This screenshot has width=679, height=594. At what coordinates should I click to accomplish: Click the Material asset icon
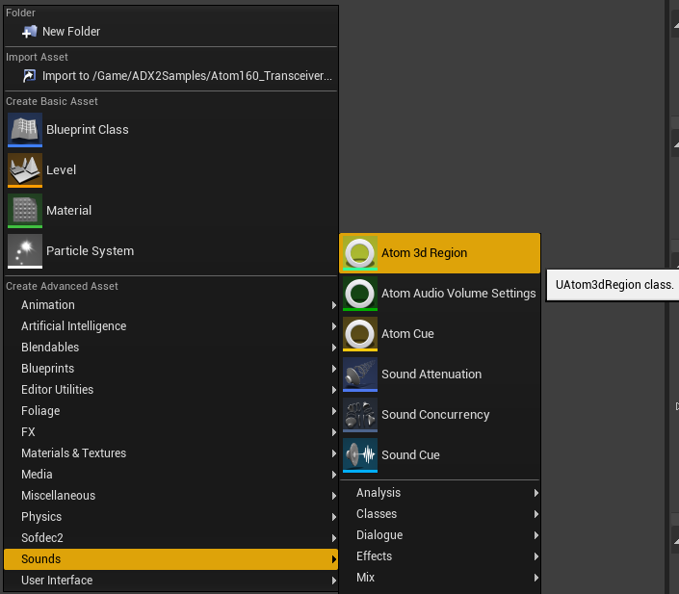[25, 211]
